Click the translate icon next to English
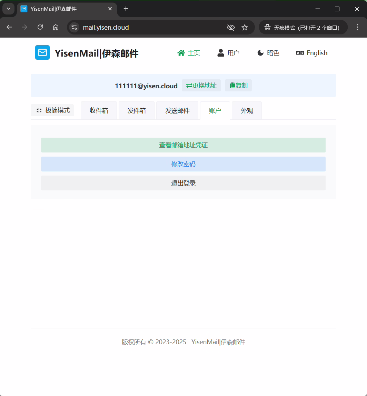This screenshot has width=367, height=396. point(299,53)
